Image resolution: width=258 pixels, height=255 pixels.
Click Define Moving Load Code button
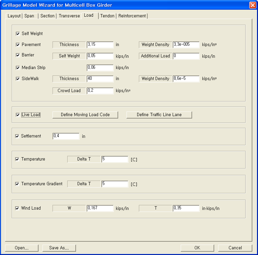point(85,115)
